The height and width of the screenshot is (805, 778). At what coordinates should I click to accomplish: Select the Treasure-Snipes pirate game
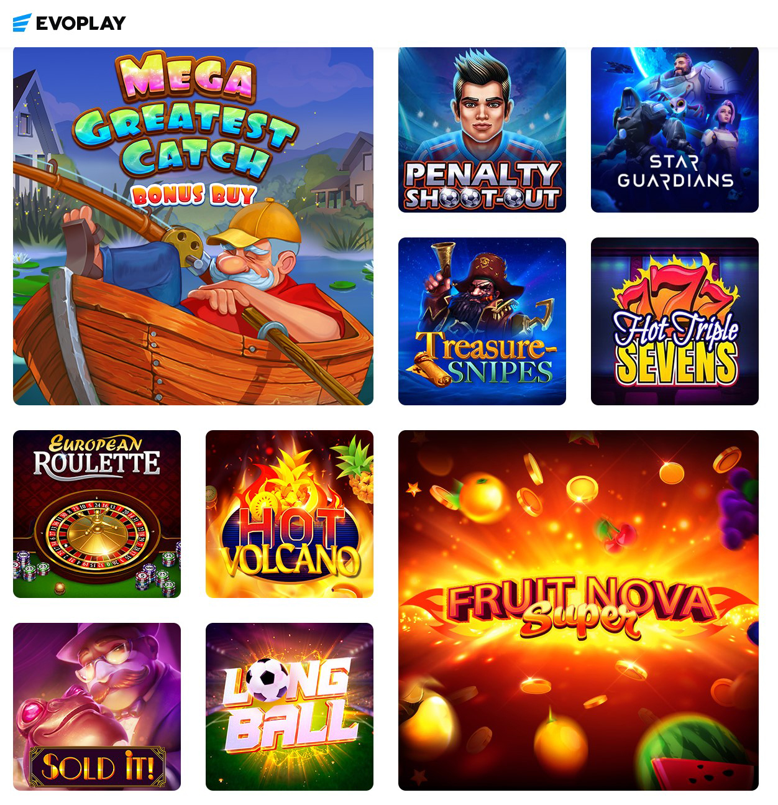(x=482, y=321)
